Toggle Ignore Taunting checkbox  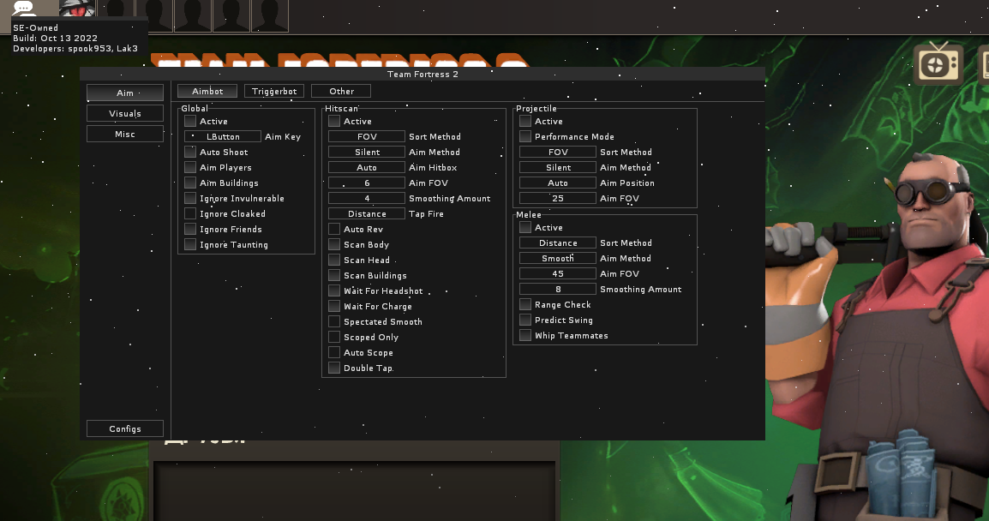pyautogui.click(x=190, y=245)
